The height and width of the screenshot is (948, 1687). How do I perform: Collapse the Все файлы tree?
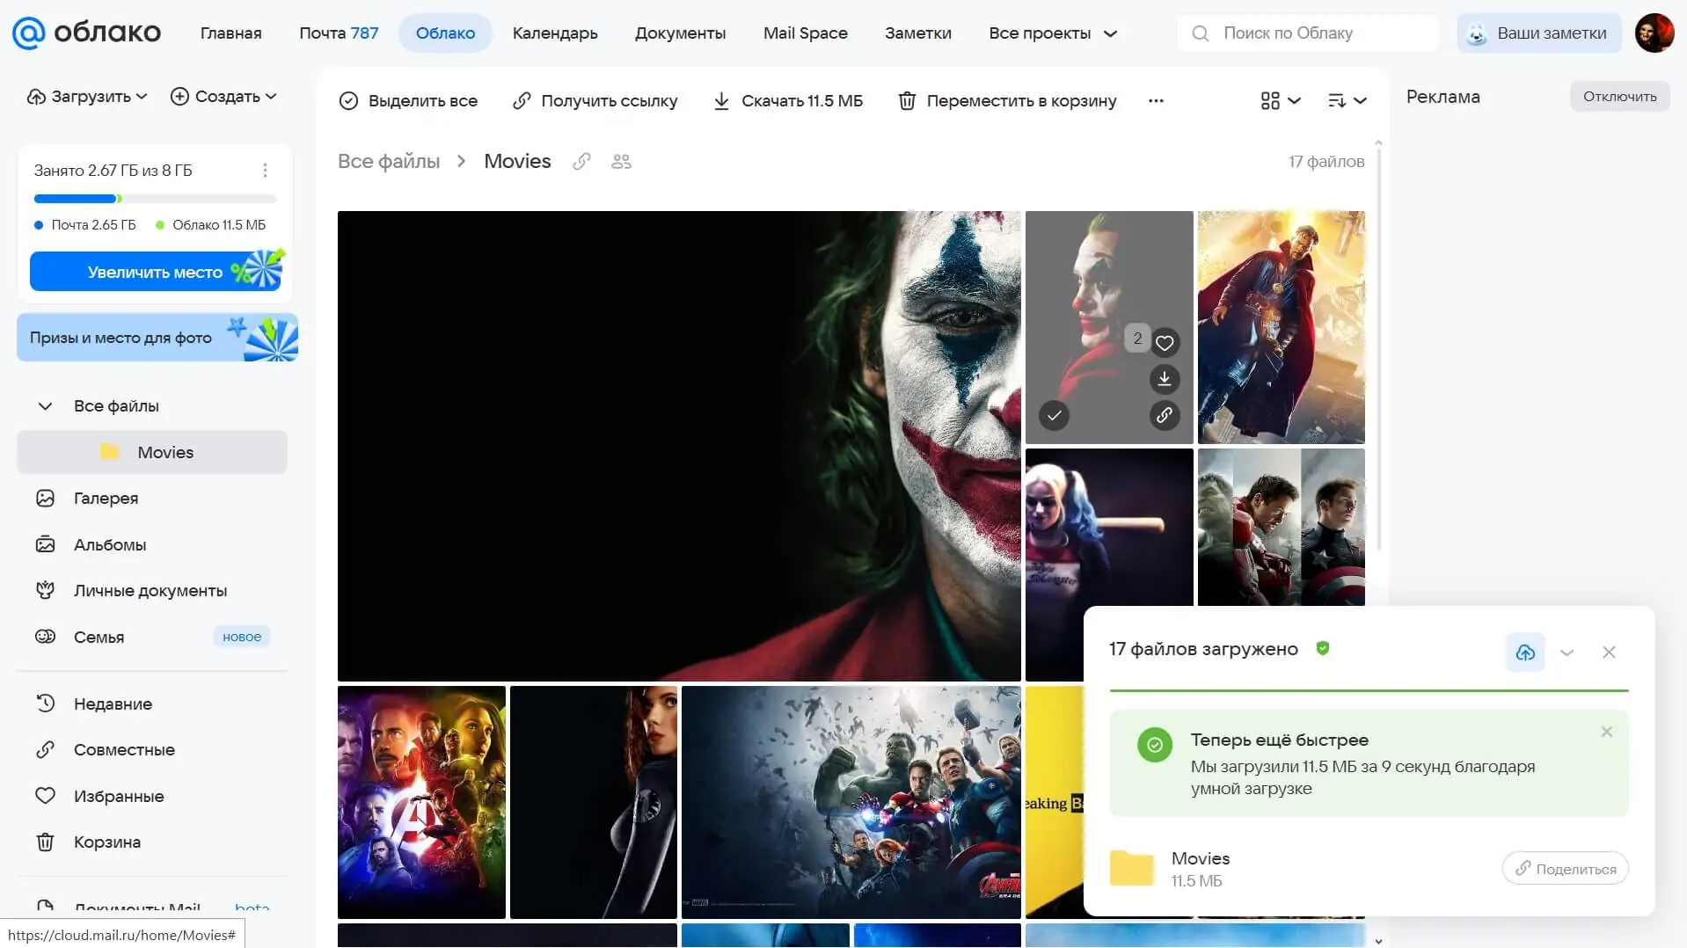coord(45,406)
